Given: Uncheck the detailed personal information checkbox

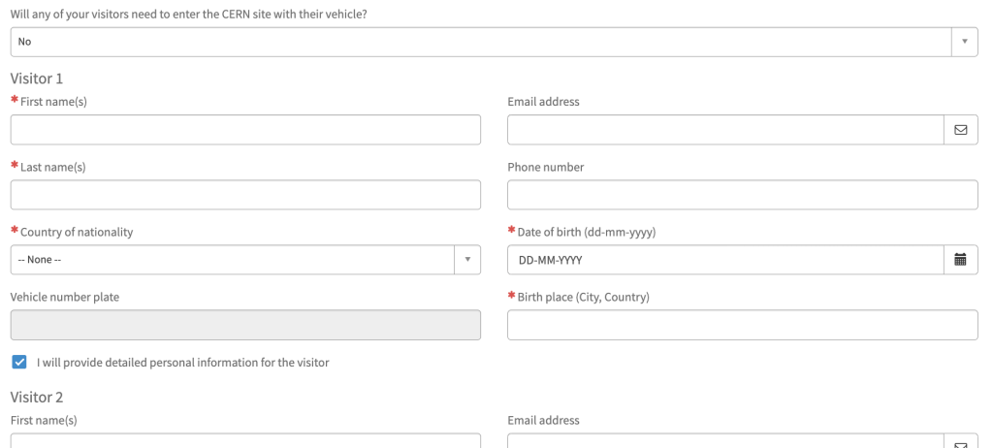Looking at the screenshot, I should coord(19,363).
